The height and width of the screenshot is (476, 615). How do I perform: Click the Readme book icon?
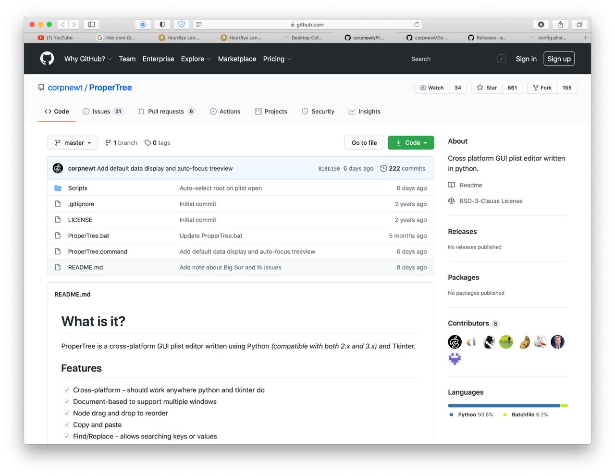(x=451, y=185)
